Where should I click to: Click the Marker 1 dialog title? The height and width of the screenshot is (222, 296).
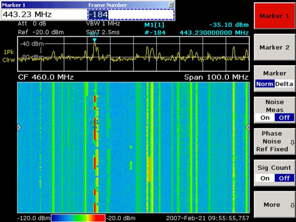(14, 5)
